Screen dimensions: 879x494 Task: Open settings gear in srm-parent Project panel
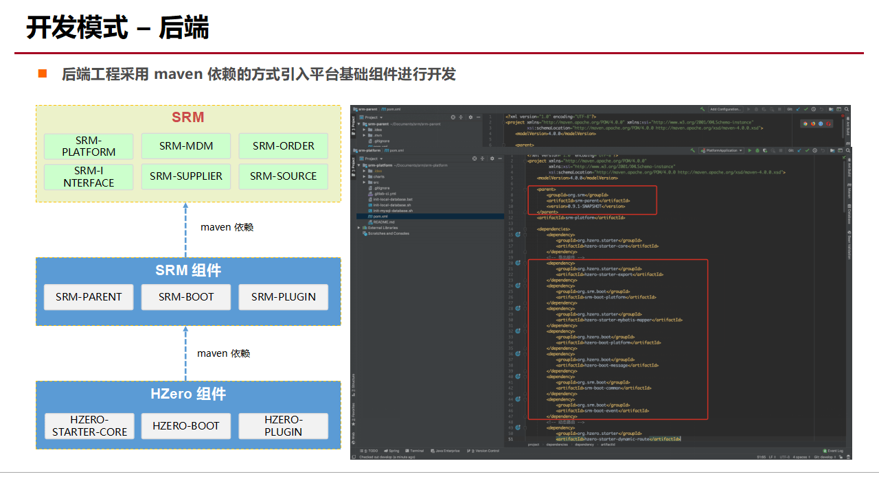pos(470,117)
